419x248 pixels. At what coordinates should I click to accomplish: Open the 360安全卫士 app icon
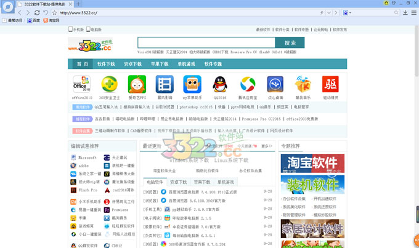click(x=109, y=84)
